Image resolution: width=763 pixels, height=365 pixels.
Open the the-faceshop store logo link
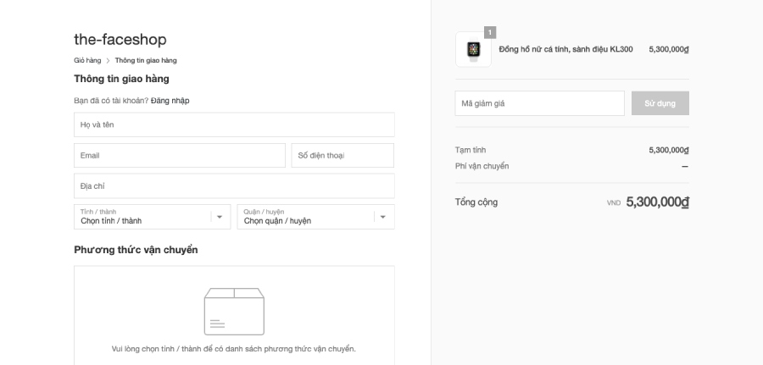tap(120, 39)
